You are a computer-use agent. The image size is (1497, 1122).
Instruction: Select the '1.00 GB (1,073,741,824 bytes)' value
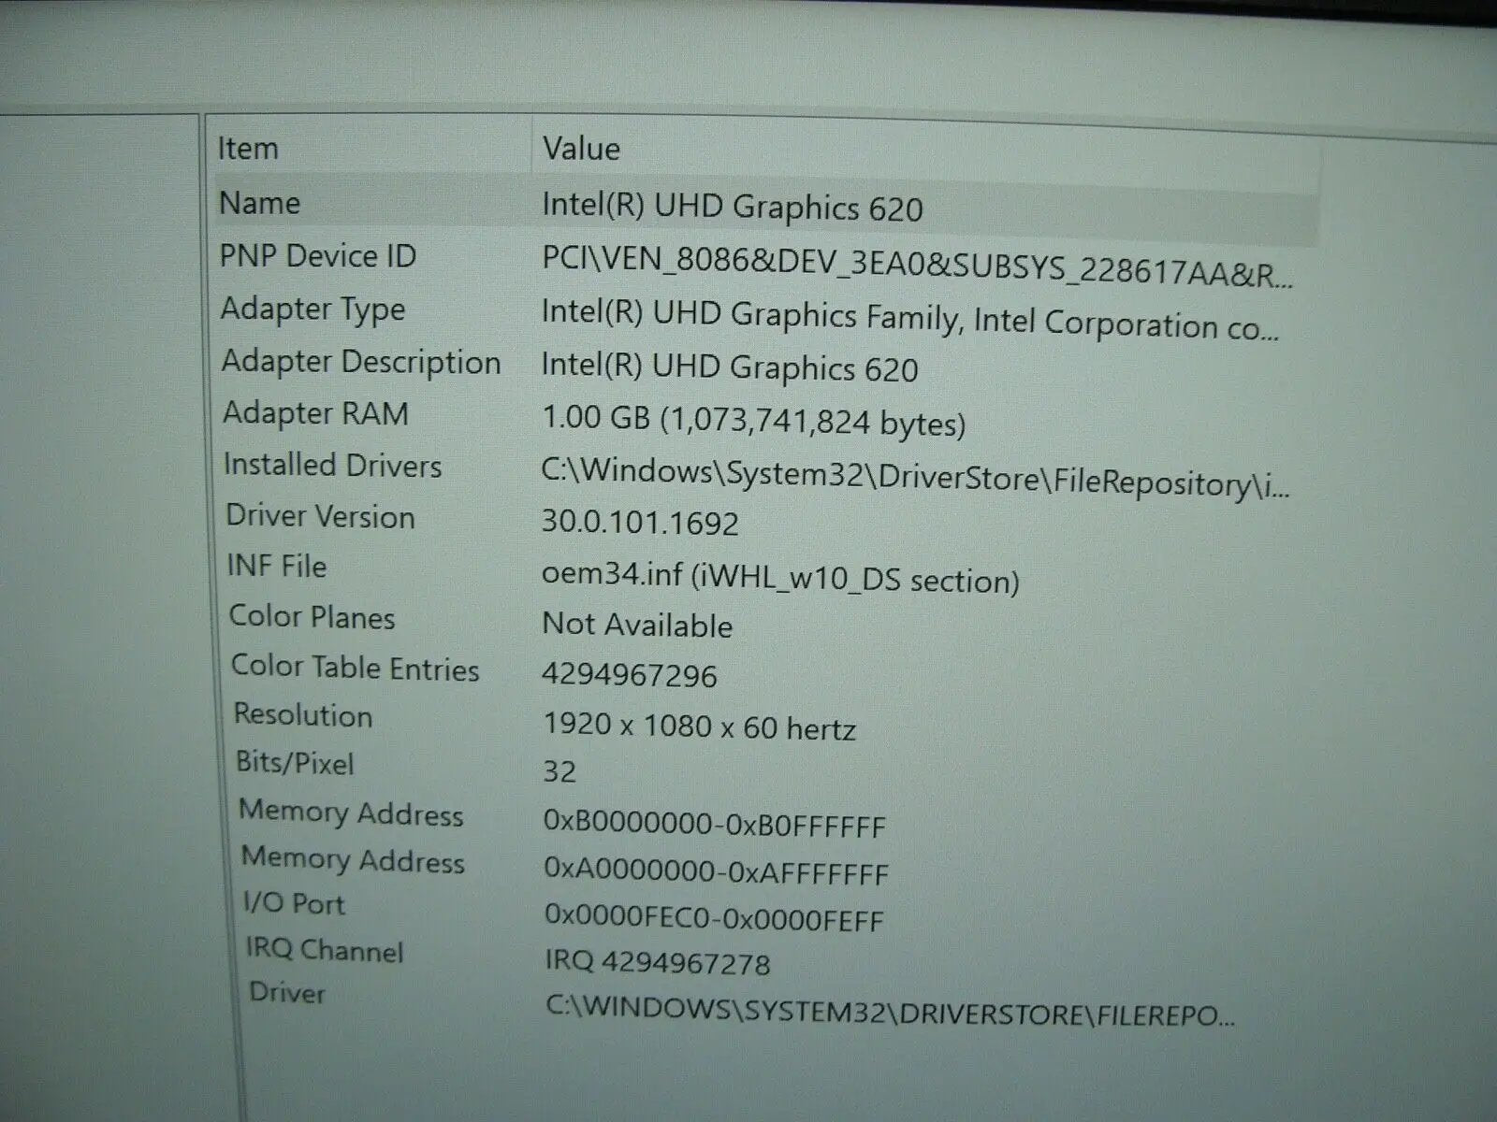pos(753,420)
